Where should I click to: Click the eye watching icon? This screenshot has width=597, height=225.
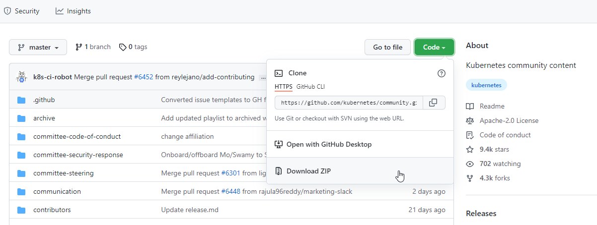[470, 164]
